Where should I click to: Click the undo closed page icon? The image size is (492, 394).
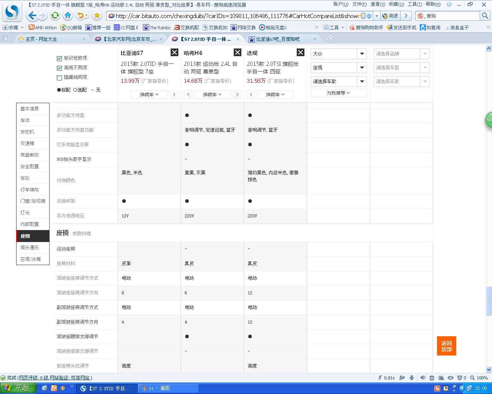tap(81, 16)
